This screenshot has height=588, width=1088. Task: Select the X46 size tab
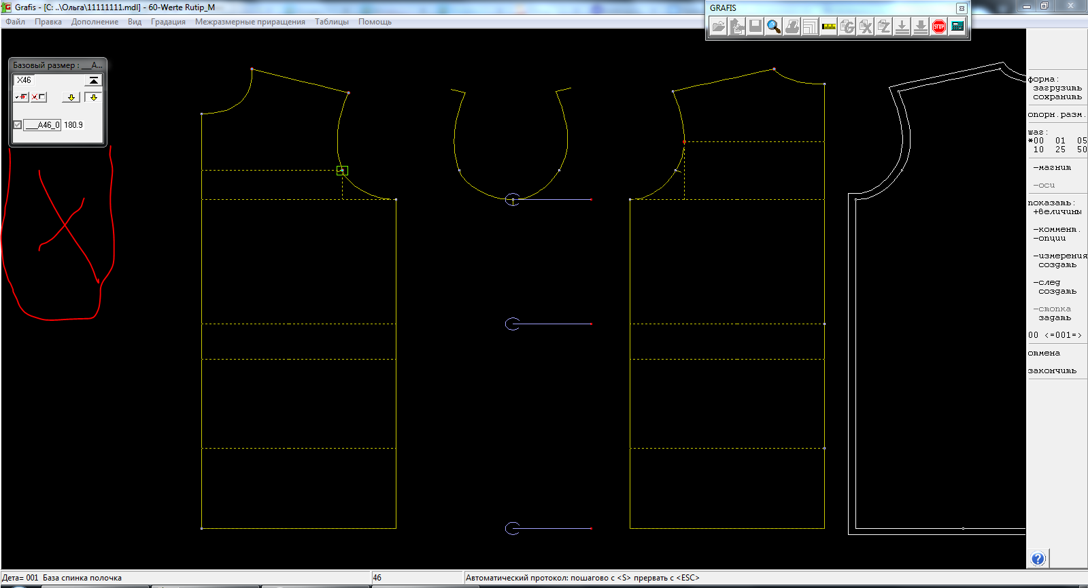[x=24, y=80]
